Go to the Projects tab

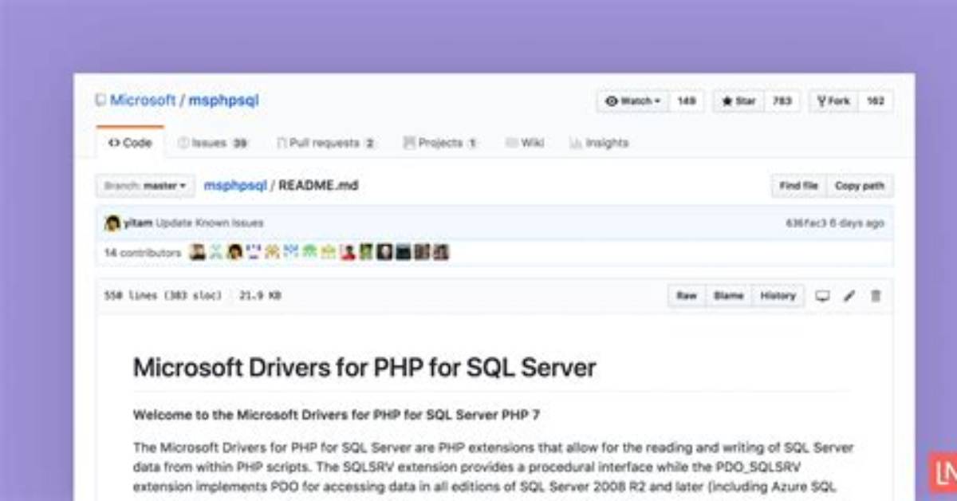tap(440, 143)
